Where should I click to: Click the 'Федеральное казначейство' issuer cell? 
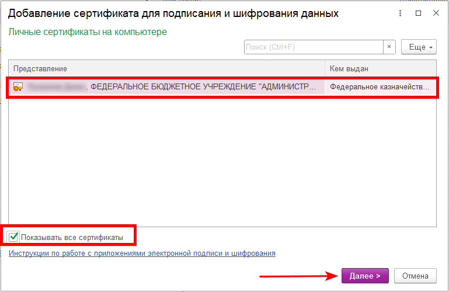380,87
